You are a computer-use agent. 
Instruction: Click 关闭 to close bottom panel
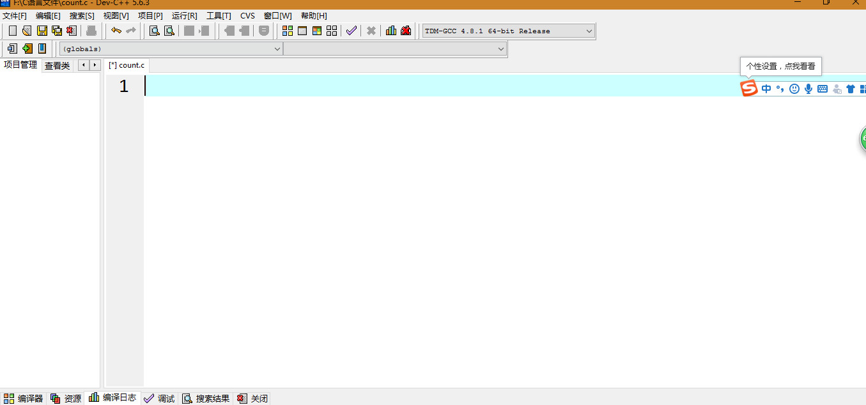(252, 399)
